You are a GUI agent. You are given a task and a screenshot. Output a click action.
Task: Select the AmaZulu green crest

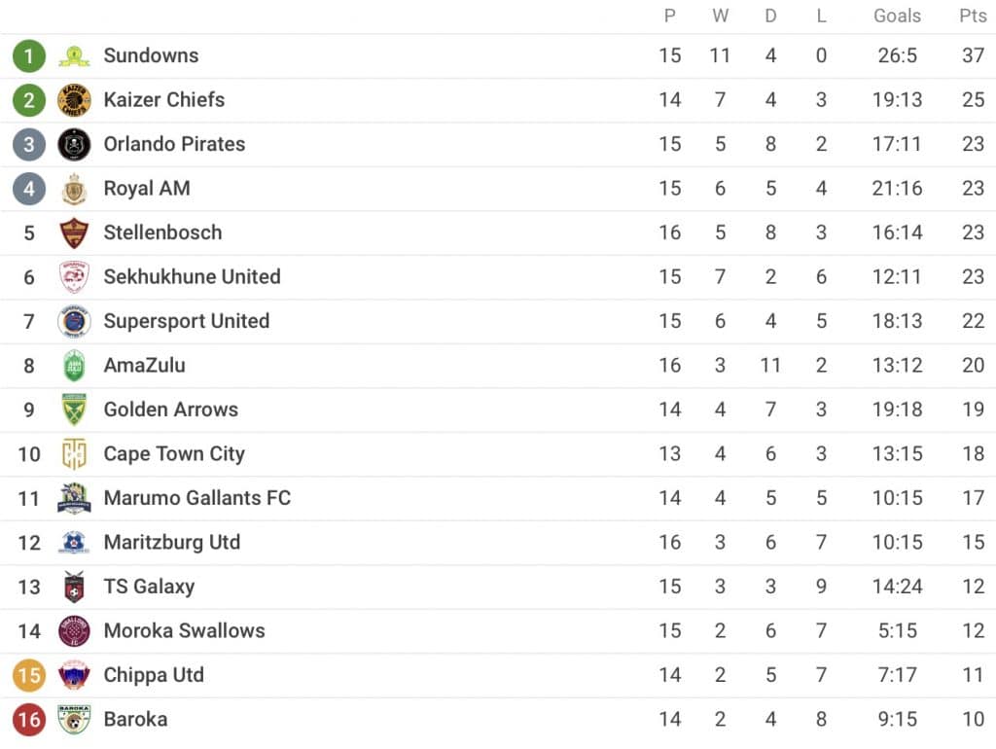[74, 366]
